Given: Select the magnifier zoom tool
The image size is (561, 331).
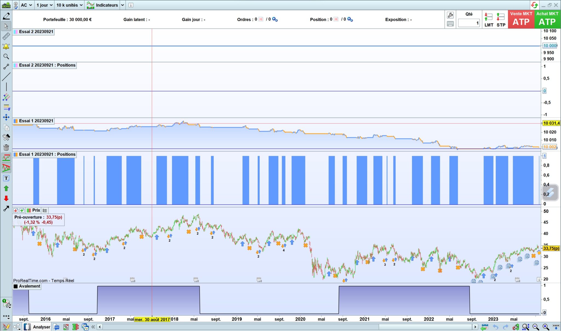Looking at the screenshot, I should 6,56.
